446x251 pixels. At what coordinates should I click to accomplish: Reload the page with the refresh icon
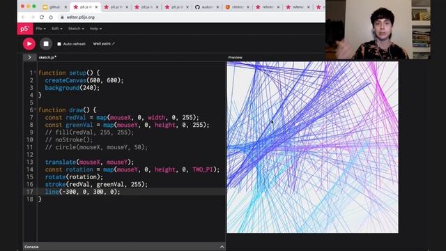point(42,17)
